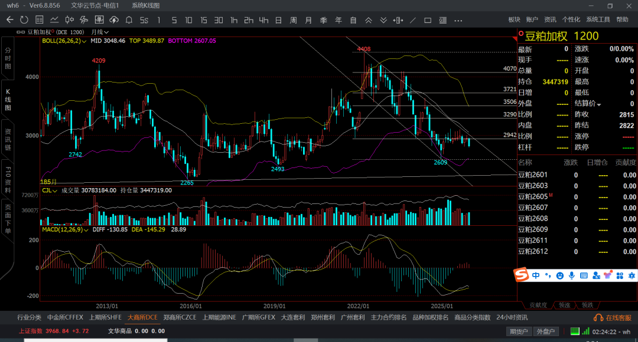Screen dimensions: 638x342
Task: Select the 豆粕2605 contract row
Action: pyautogui.click(x=533, y=197)
